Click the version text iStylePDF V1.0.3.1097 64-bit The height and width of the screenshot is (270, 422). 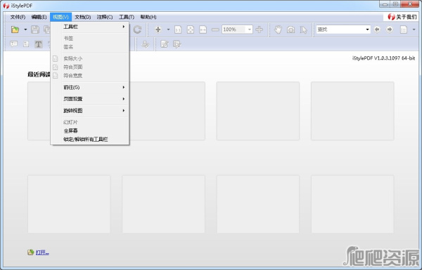383,58
